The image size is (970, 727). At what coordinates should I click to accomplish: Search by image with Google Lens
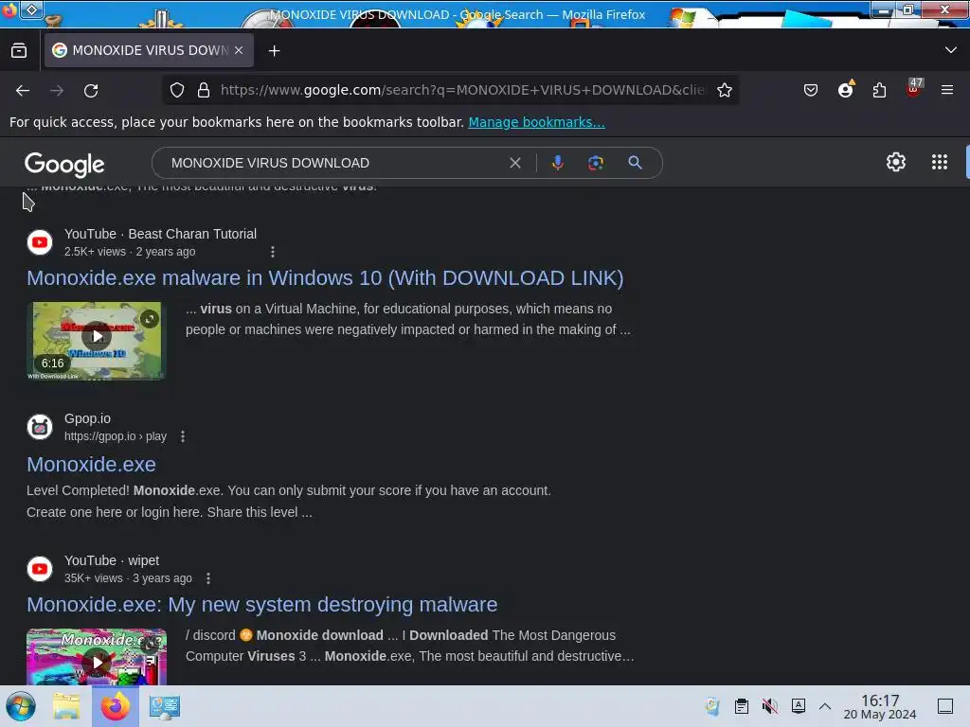point(595,163)
